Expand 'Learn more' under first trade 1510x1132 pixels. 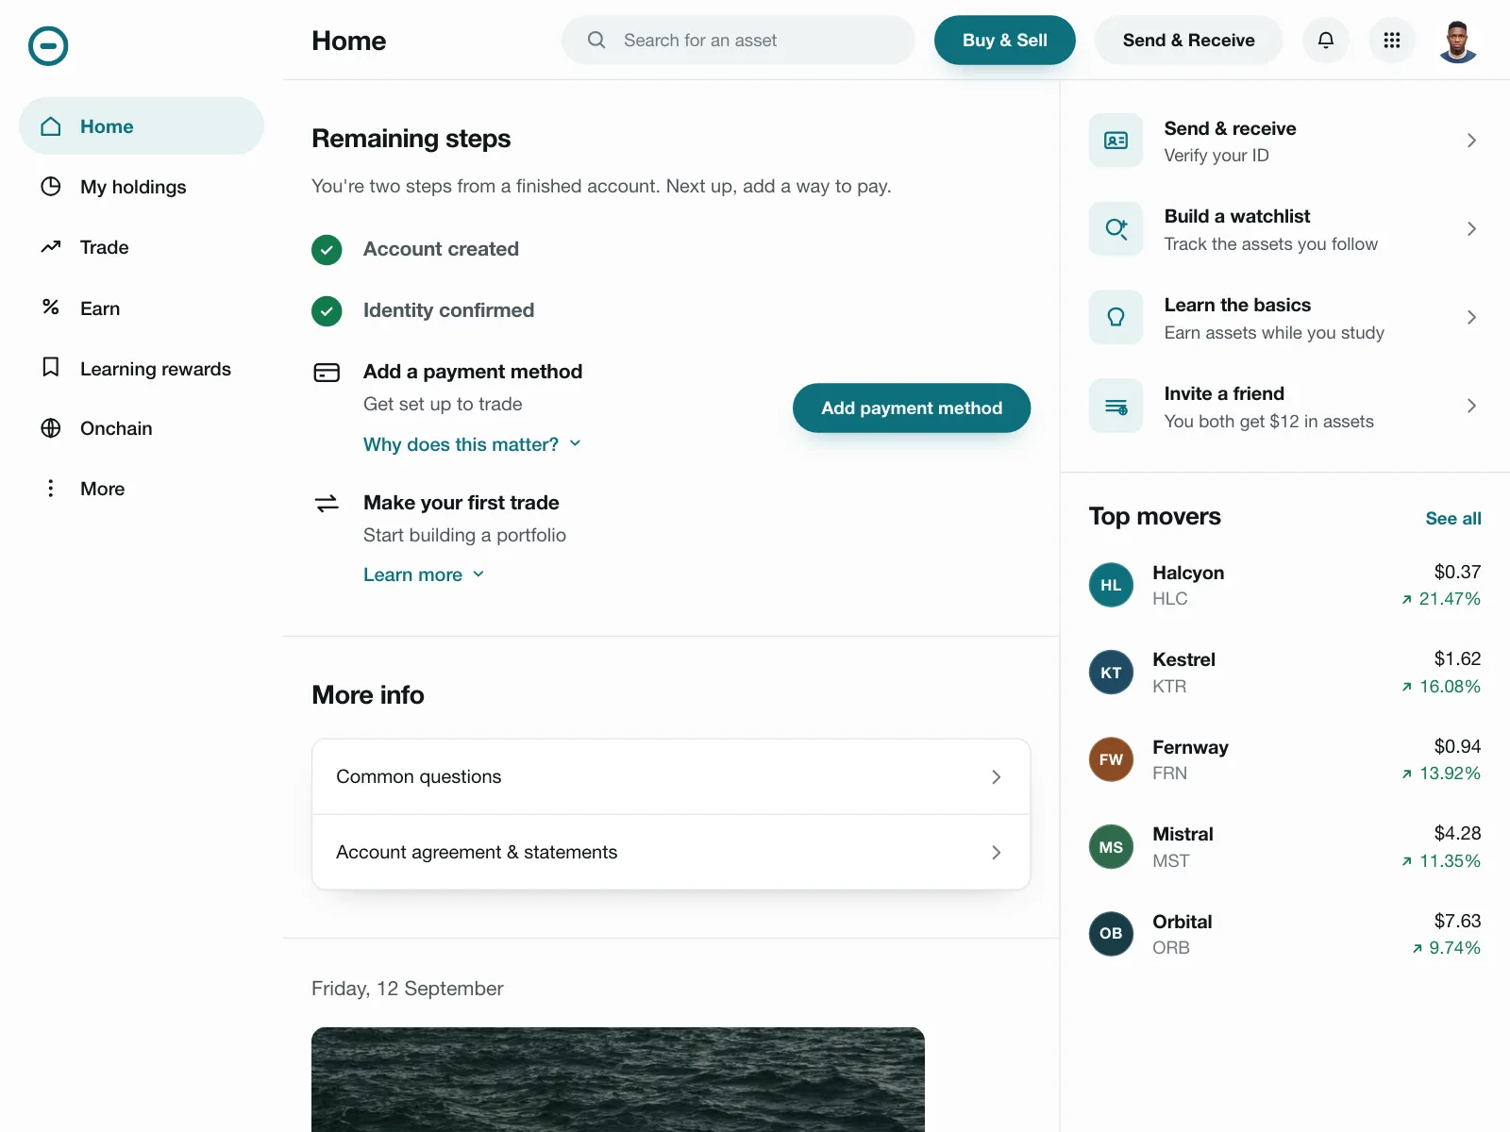tap(424, 574)
